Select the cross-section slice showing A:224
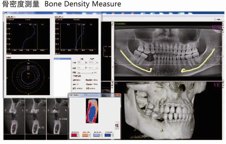The height and width of the screenshot is (144, 226). pos(57,119)
